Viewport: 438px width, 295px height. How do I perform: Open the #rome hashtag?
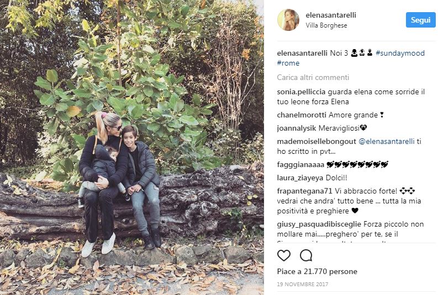pyautogui.click(x=288, y=63)
